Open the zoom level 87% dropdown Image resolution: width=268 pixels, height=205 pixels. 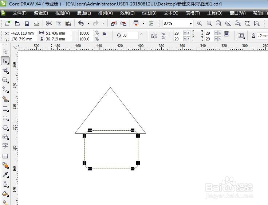pos(190,23)
